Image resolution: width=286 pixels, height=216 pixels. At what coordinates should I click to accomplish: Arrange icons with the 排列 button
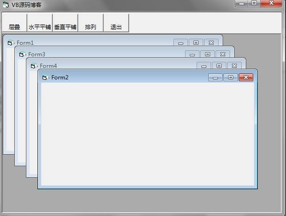point(91,23)
